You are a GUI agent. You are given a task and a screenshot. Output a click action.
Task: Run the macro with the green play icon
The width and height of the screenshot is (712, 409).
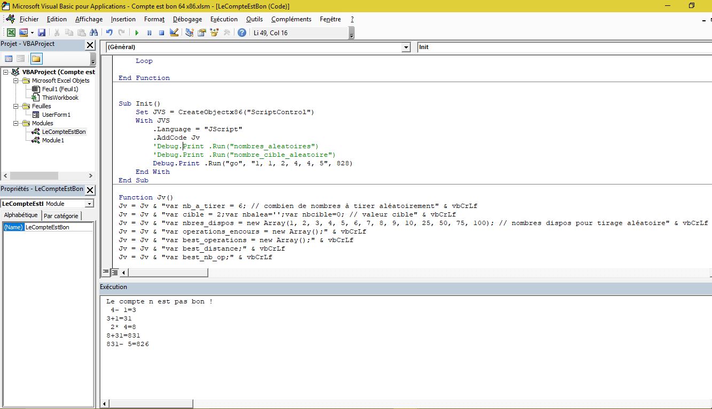click(137, 33)
